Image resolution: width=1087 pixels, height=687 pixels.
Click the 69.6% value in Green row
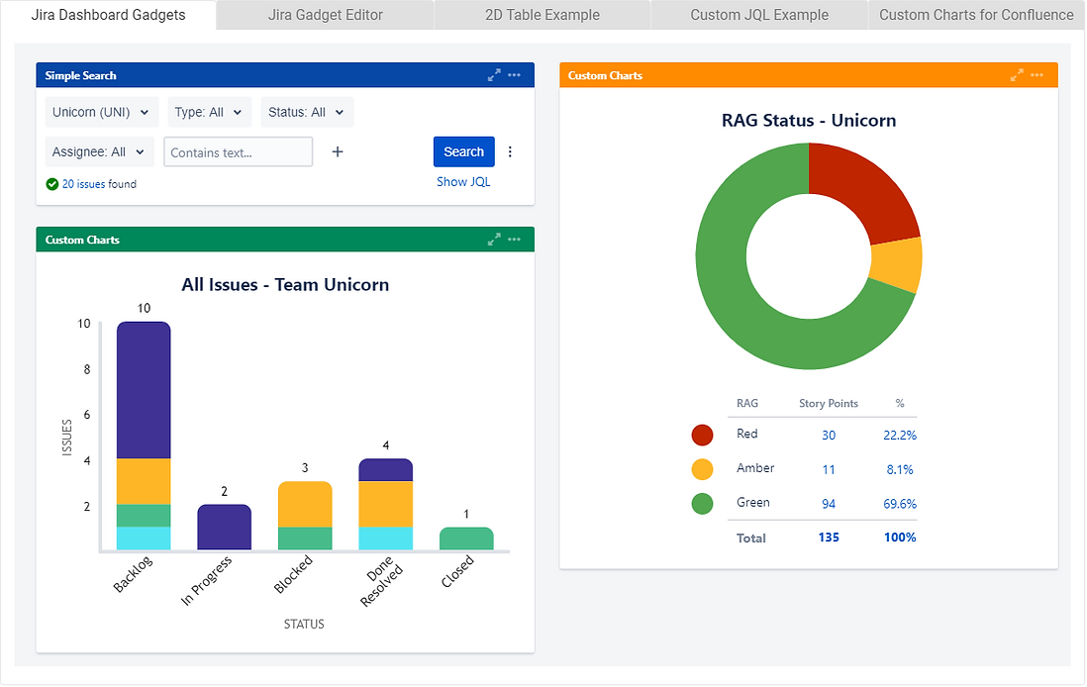(900, 503)
